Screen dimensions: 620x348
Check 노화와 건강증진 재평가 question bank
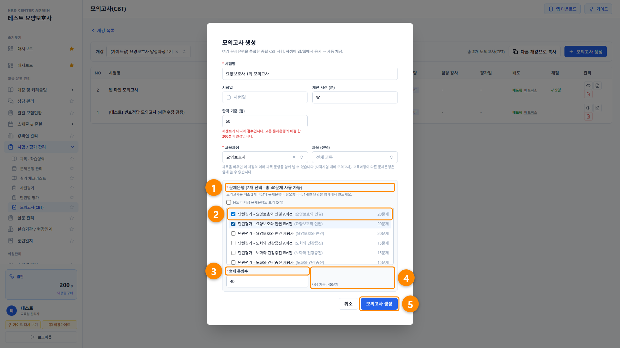tap(233, 262)
